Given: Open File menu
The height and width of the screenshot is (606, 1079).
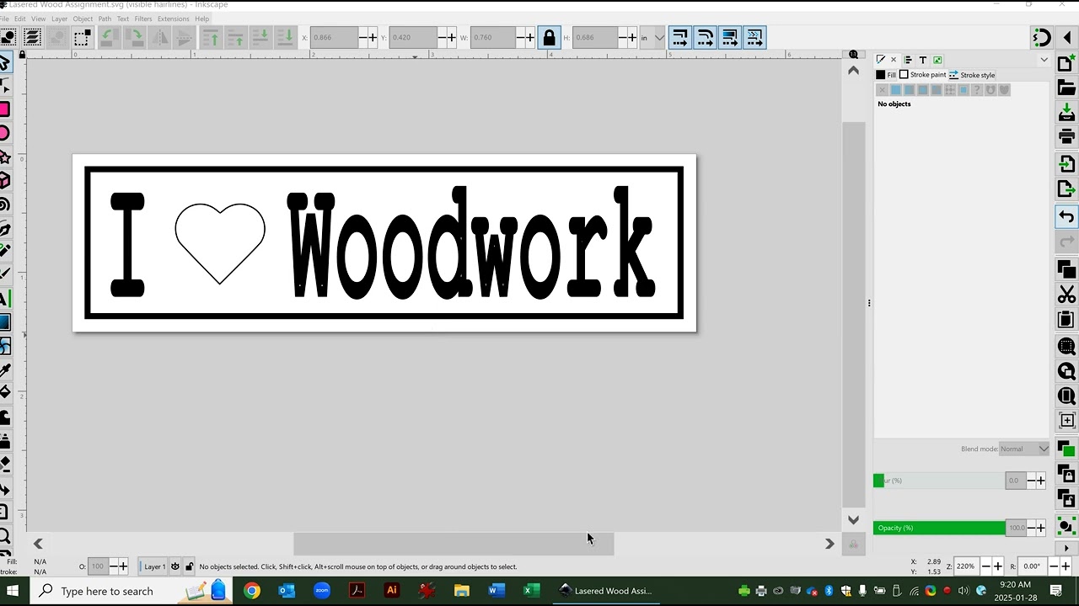Looking at the screenshot, I should 5,19.
